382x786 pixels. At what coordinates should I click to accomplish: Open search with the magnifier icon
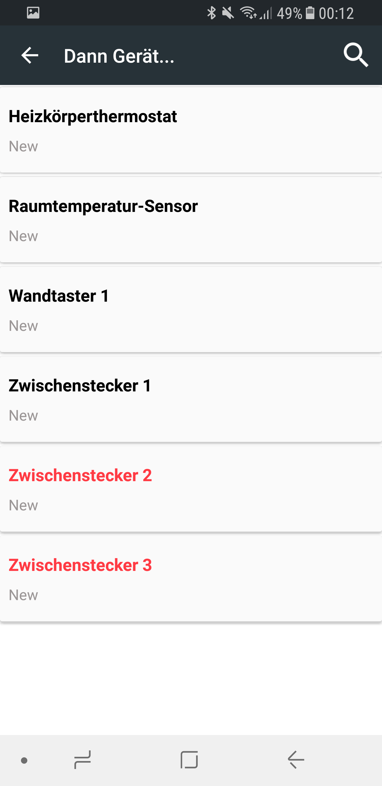(356, 55)
